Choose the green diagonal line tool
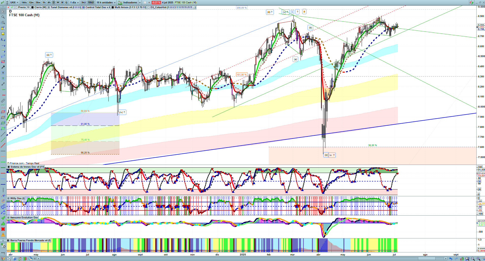The image size is (485, 261). pos(3,140)
